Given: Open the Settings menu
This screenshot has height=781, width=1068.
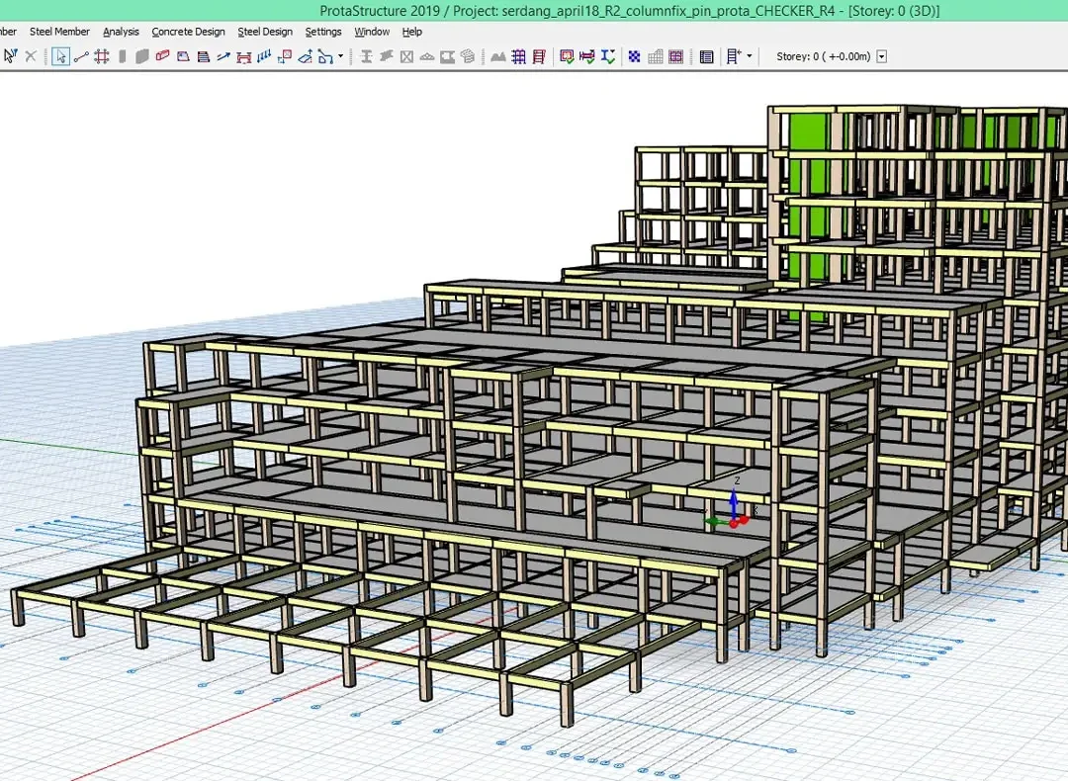Looking at the screenshot, I should coord(322,32).
